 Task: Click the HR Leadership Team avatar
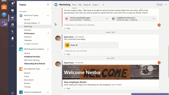[21, 69]
